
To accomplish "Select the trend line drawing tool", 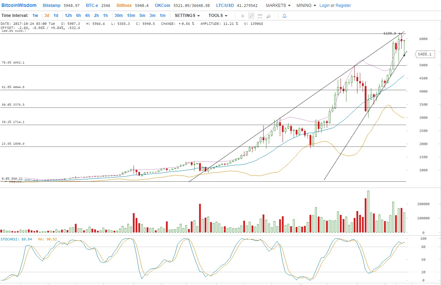I will [251, 16].
